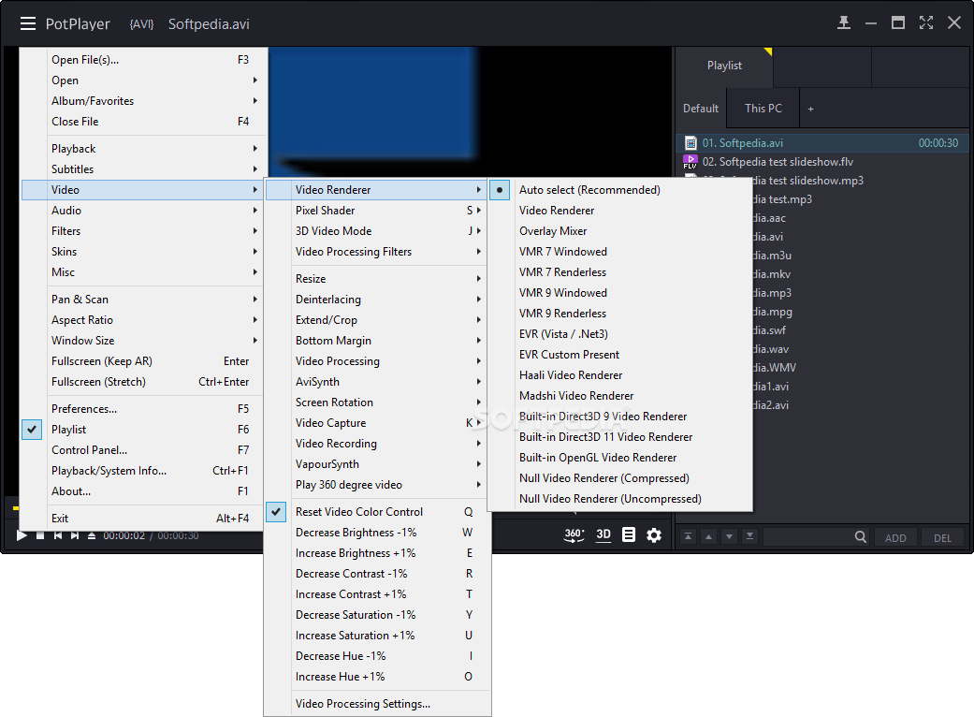Toggle 360 degree video mode icon

(574, 535)
